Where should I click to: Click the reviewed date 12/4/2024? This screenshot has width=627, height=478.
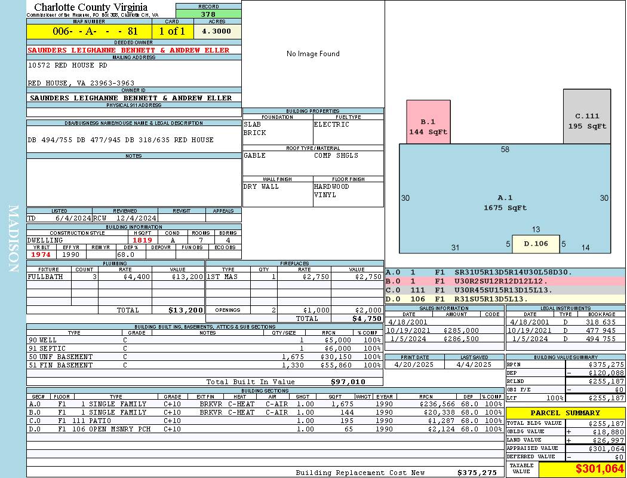coord(136,218)
